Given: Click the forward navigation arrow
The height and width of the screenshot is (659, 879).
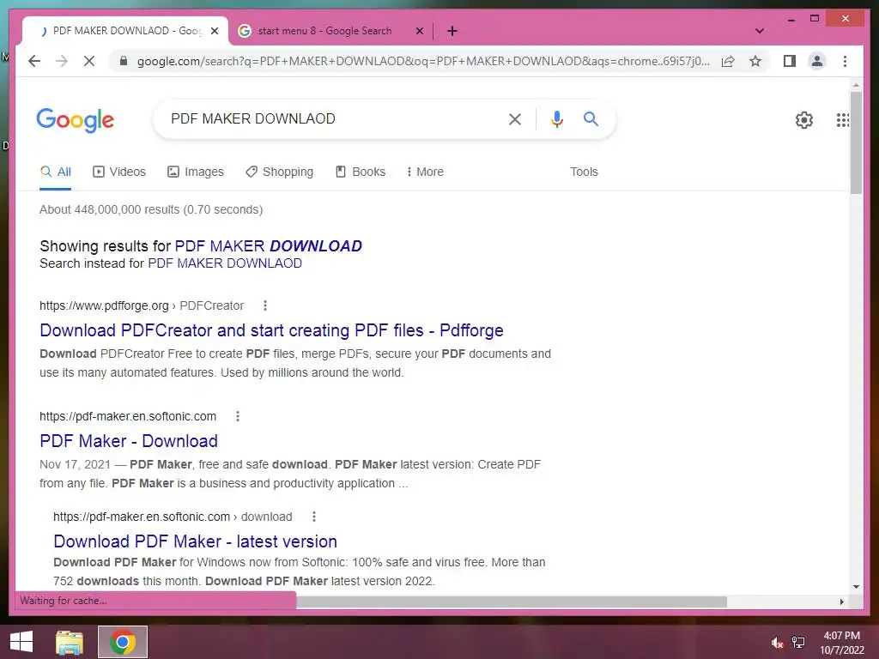Looking at the screenshot, I should (x=62, y=61).
